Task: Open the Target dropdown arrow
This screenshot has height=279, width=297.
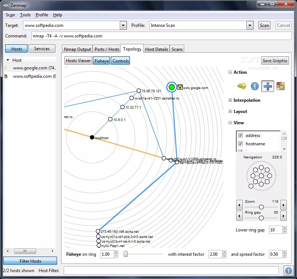Action: (123, 25)
